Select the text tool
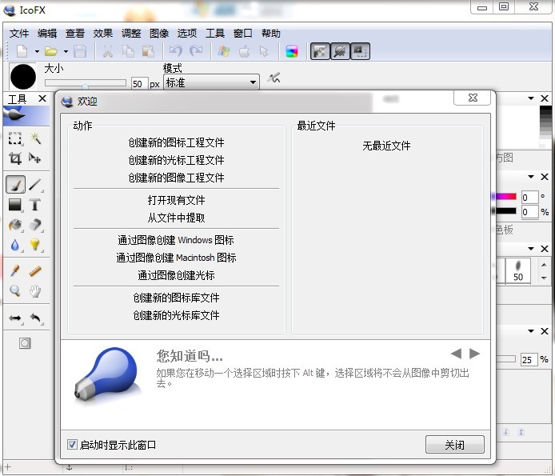Screen dimensions: 555x476 pyautogui.click(x=35, y=205)
